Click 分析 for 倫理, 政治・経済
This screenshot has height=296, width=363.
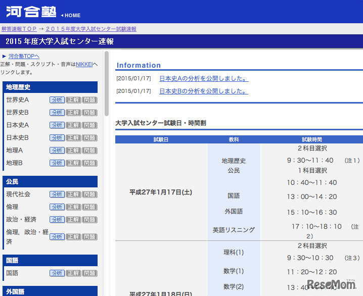(57, 237)
